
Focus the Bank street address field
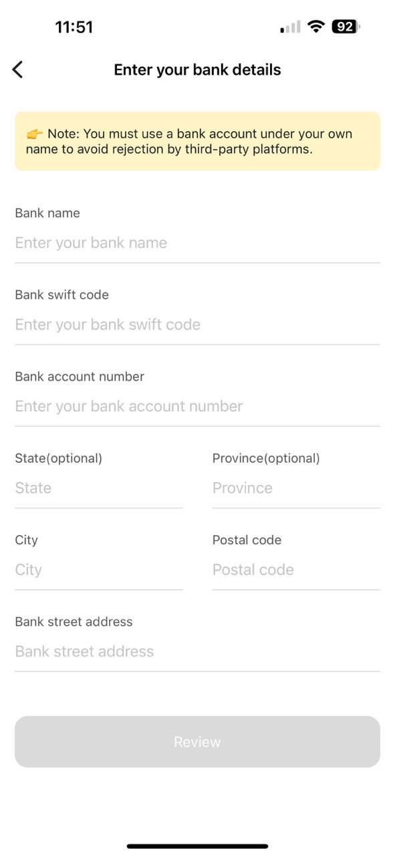pos(197,651)
